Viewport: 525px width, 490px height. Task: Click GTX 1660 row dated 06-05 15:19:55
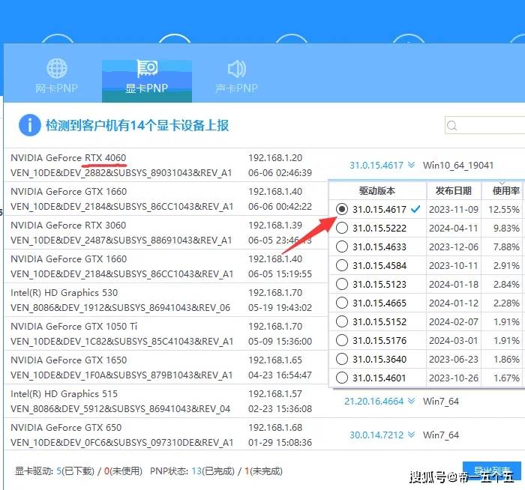(x=166, y=266)
